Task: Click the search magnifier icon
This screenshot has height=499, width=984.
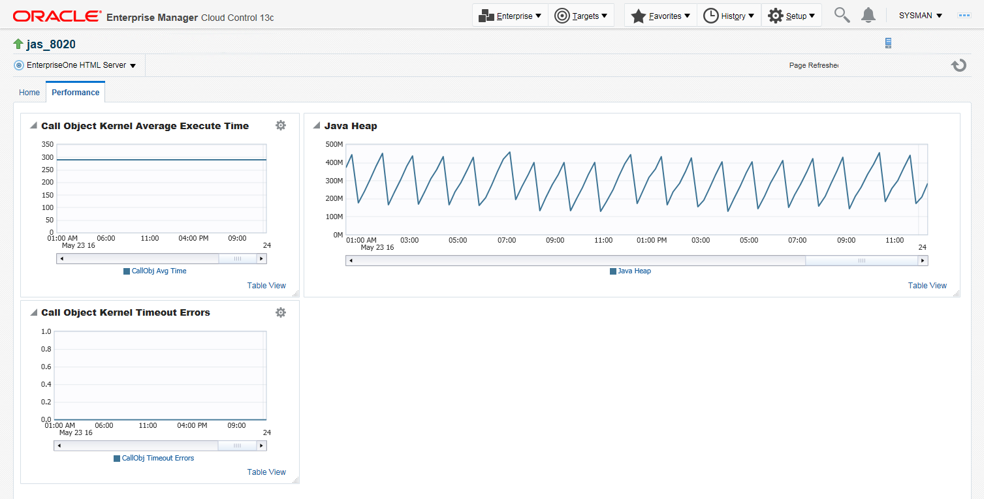Action: coord(842,16)
